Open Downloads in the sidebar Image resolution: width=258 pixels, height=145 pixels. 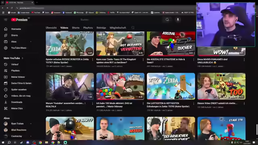click(x=17, y=102)
